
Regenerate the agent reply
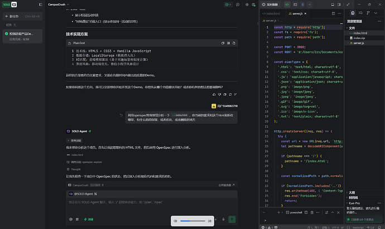(x=230, y=94)
